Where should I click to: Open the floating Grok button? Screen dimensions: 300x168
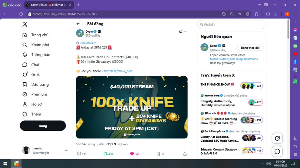coord(277,138)
